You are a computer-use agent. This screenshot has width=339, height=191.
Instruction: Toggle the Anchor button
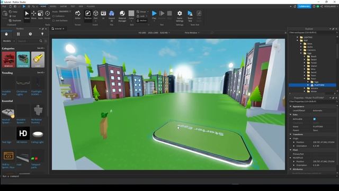[x=142, y=21]
